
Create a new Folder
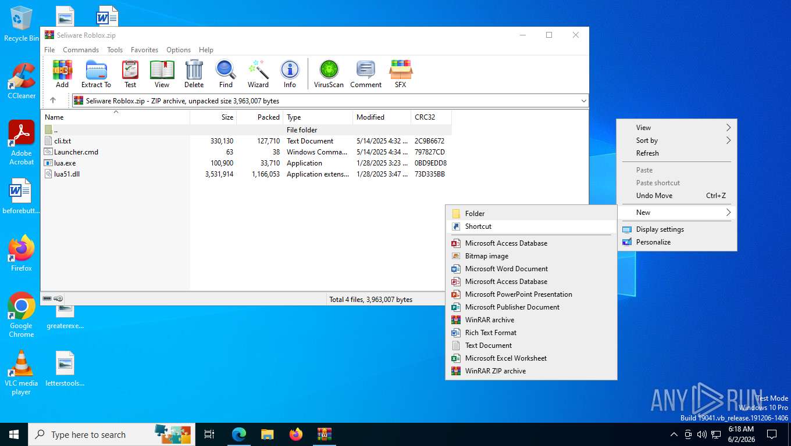click(531, 214)
